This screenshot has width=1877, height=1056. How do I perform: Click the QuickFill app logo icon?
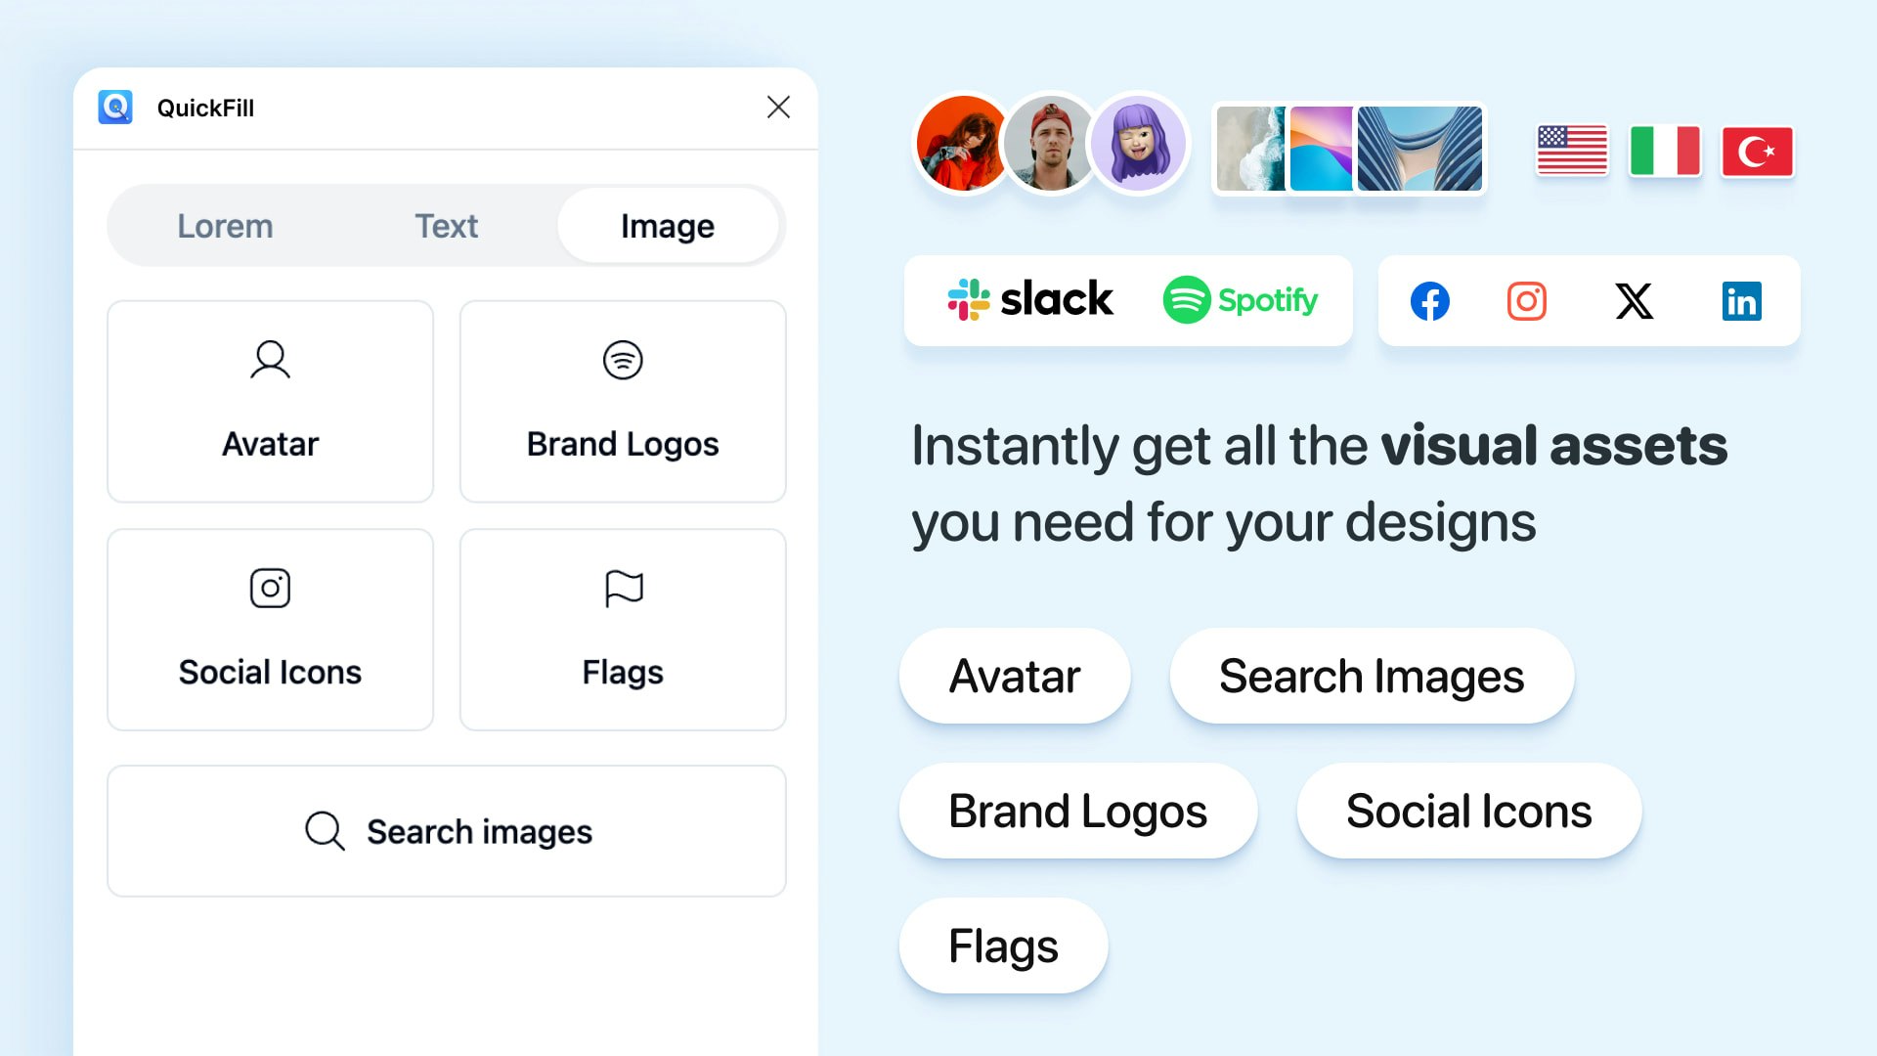click(115, 108)
